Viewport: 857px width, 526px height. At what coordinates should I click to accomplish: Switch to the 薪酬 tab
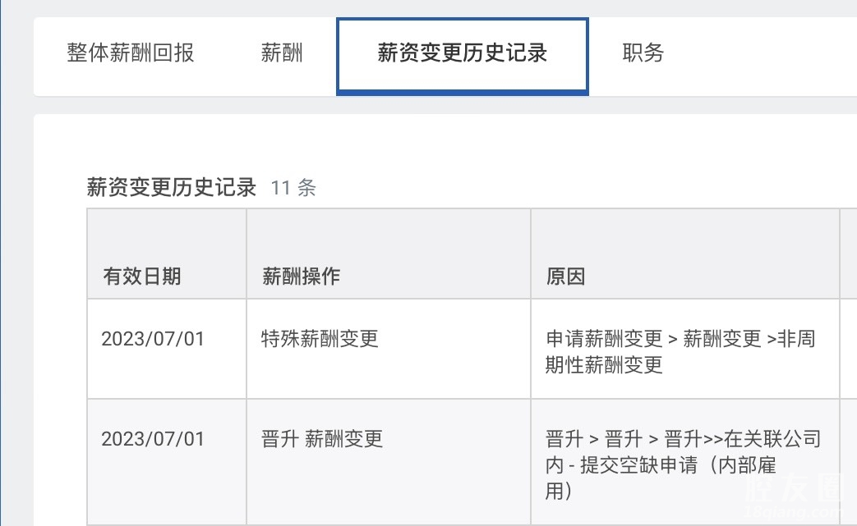point(282,54)
